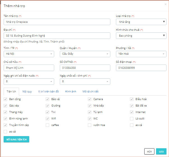Open the Phường / Xã dropdown
This screenshot has width=169, height=157.
pyautogui.click(x=141, y=54)
